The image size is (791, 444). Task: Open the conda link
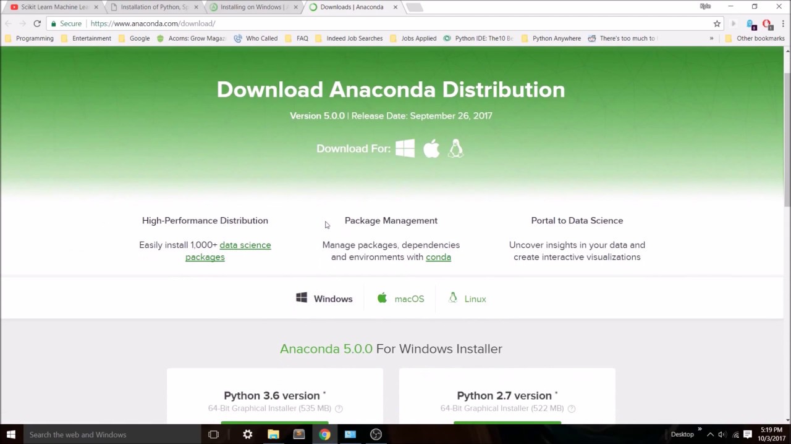(x=438, y=257)
